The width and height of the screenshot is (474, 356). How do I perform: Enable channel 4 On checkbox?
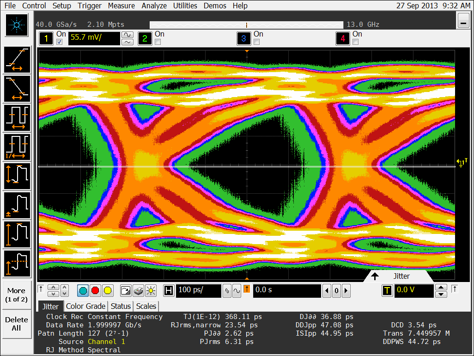pyautogui.click(x=356, y=42)
